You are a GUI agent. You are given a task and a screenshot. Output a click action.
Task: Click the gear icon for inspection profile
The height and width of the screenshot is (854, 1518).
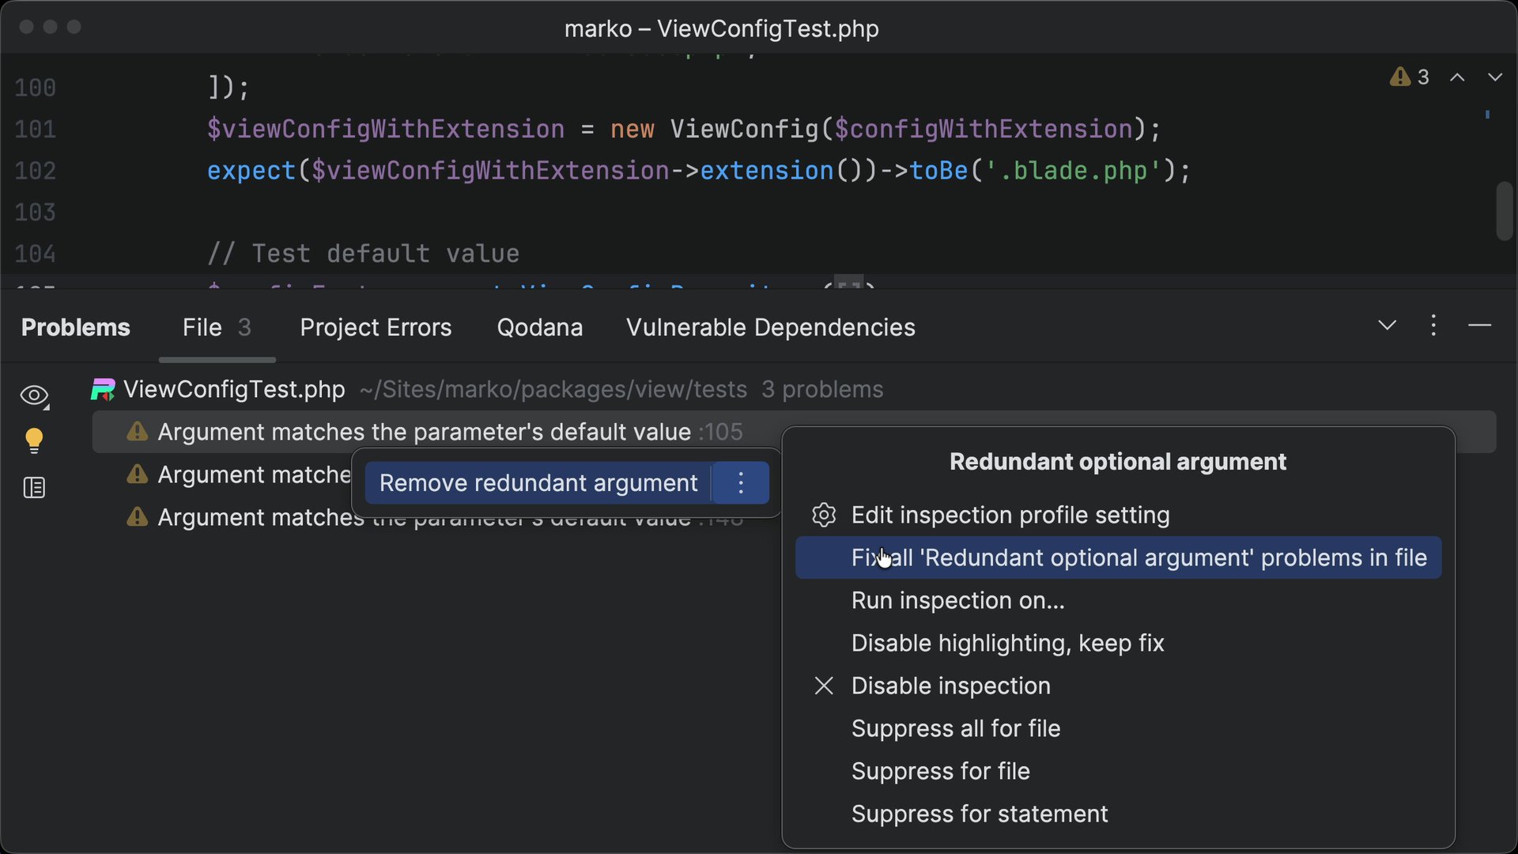tap(824, 515)
